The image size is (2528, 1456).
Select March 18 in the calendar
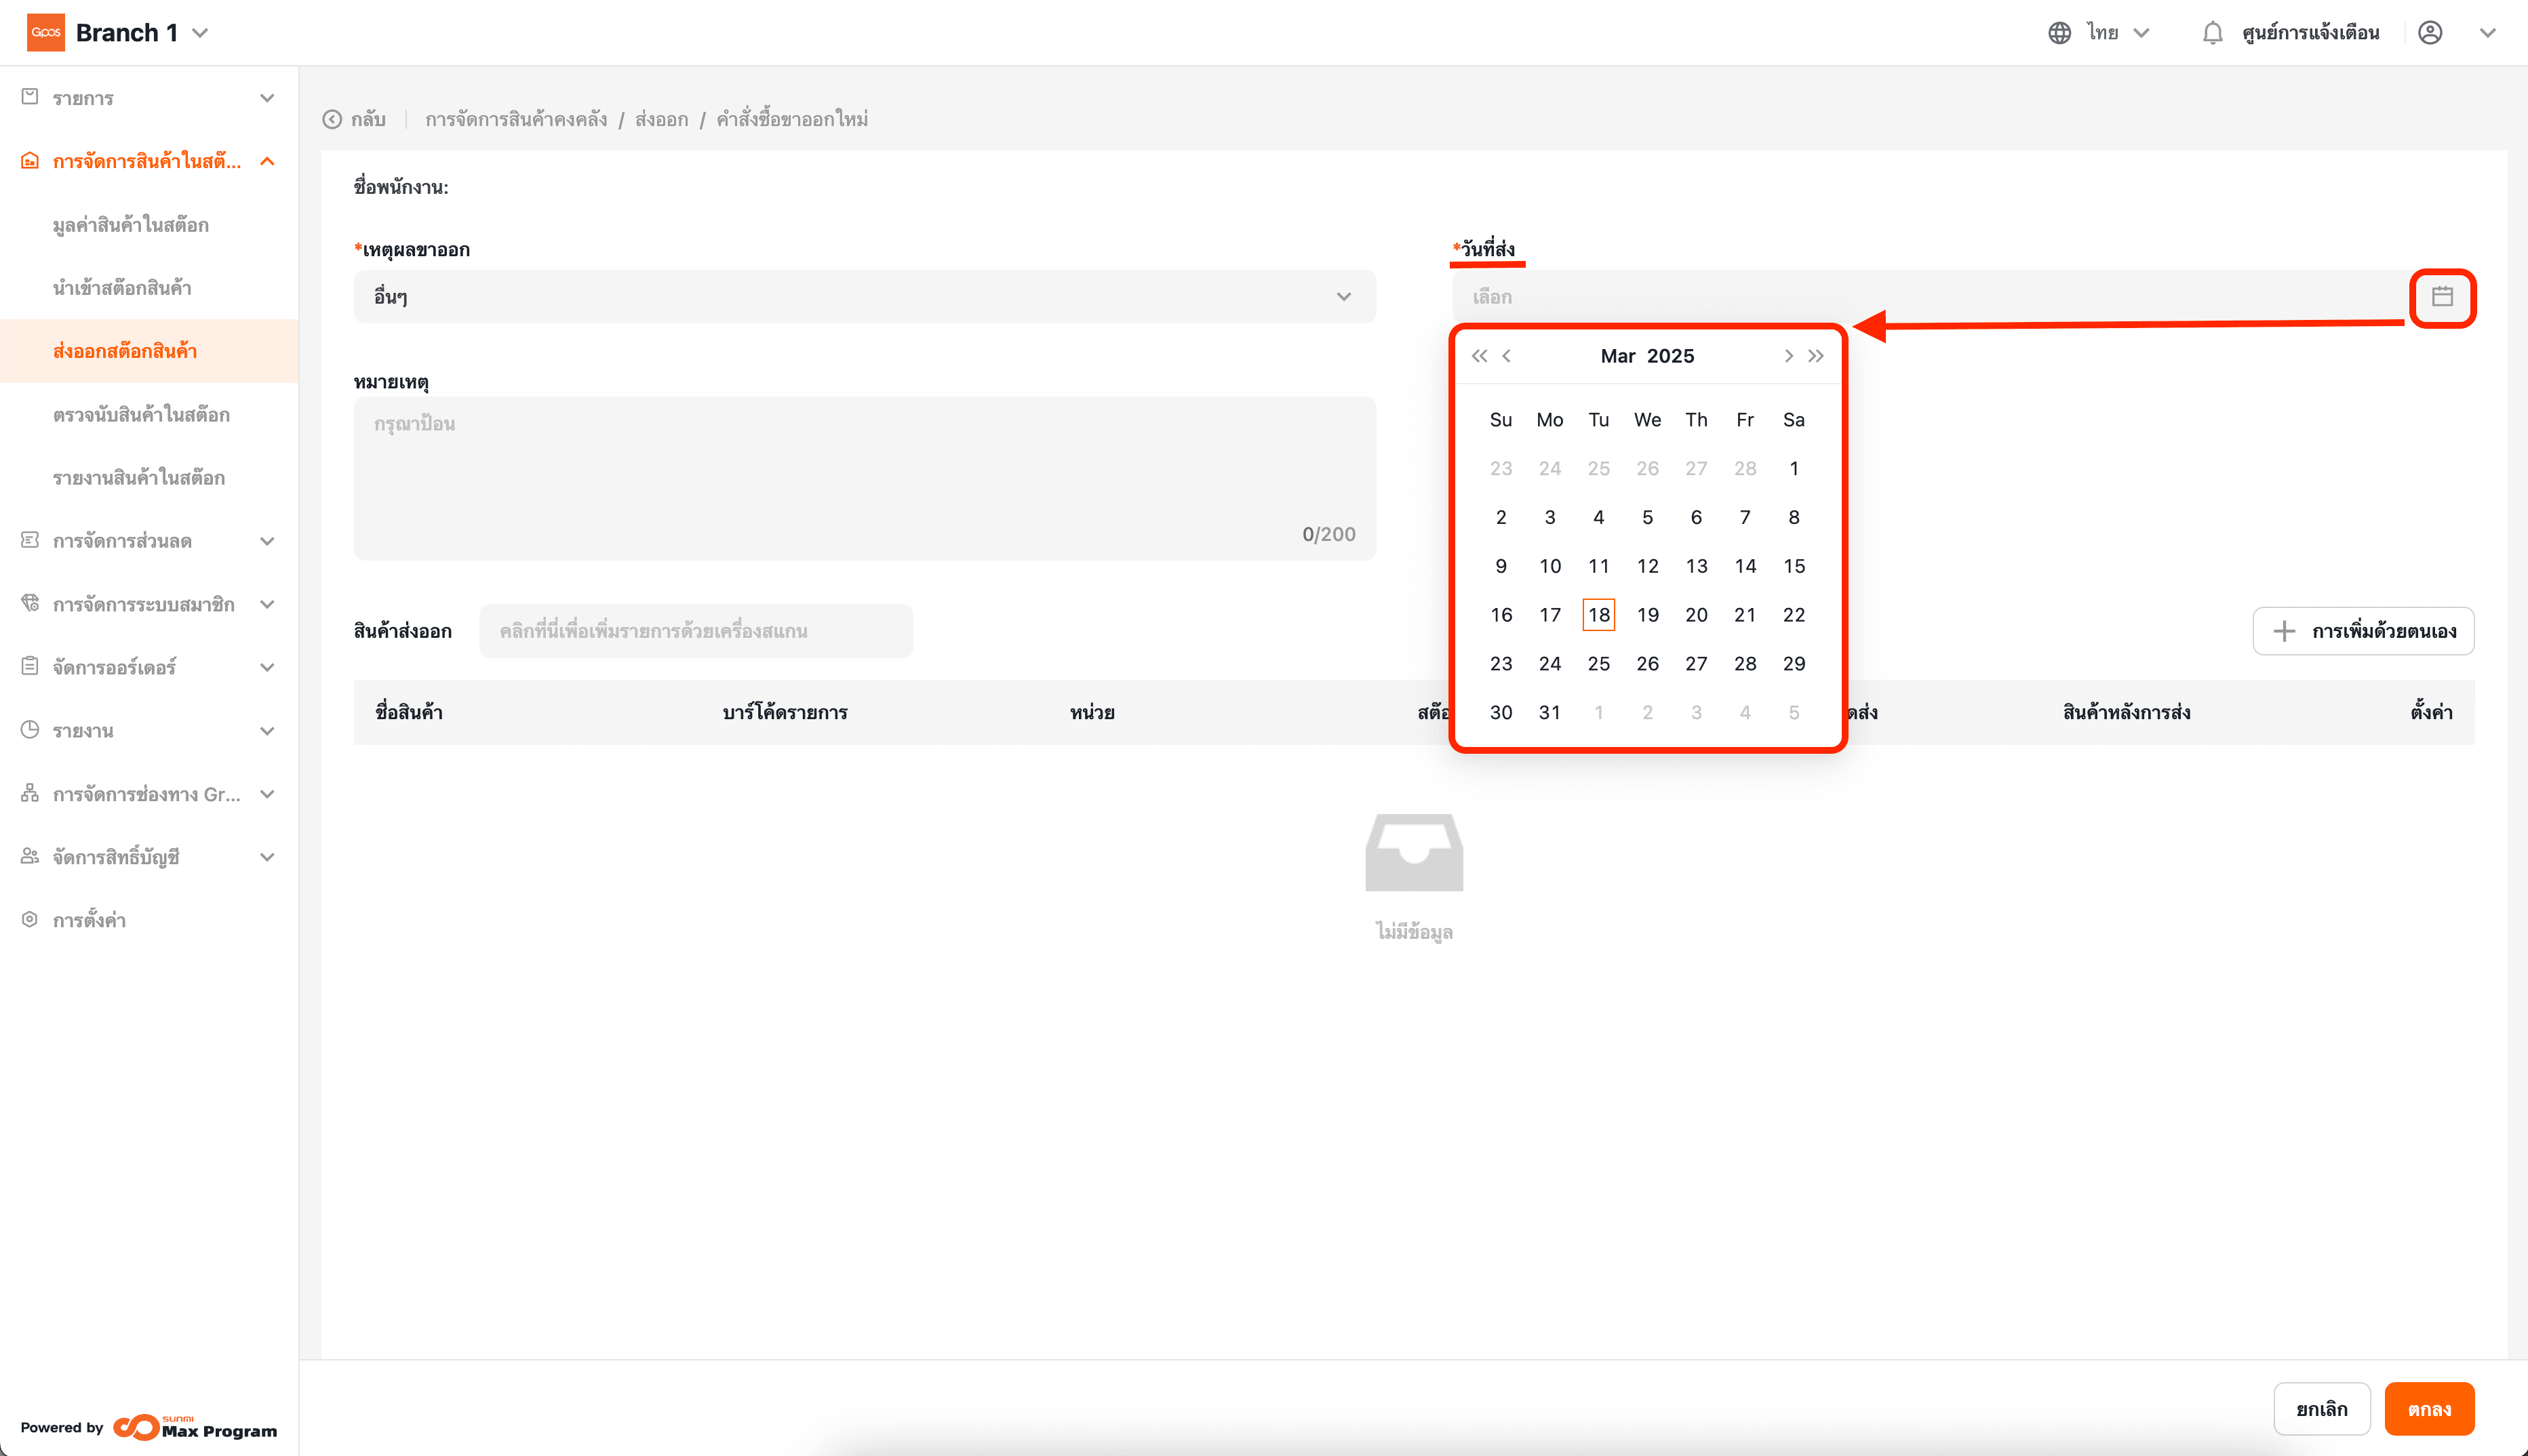coord(1598,615)
